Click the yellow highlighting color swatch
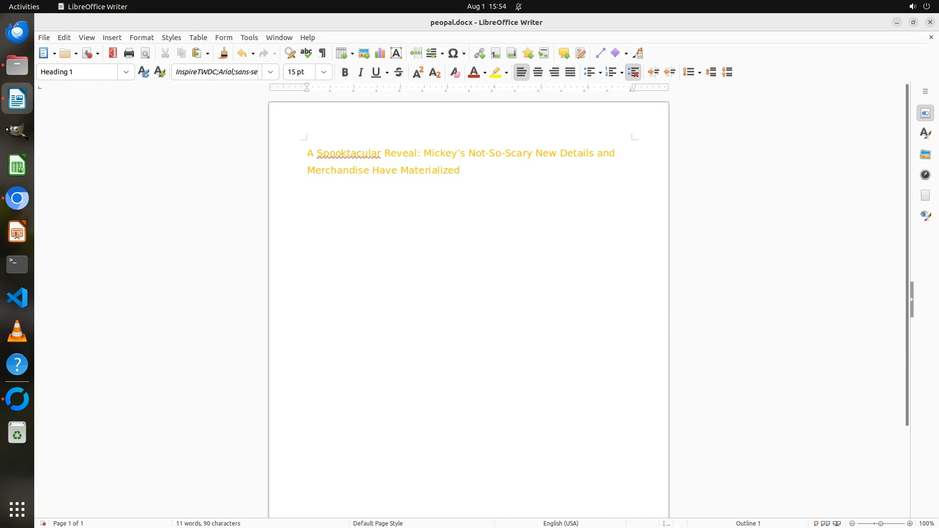939x528 pixels. (x=495, y=72)
